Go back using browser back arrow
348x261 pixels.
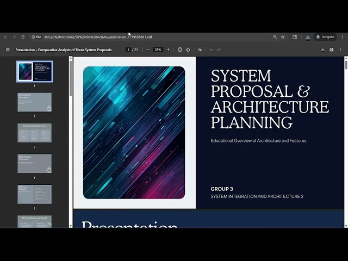[6, 37]
